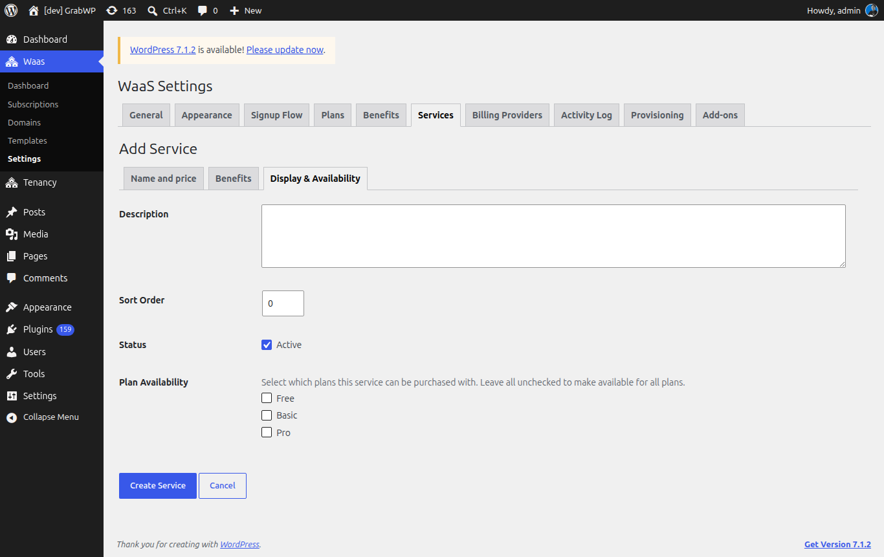Open the Signup Flow tab
This screenshot has width=884, height=557.
coord(277,115)
